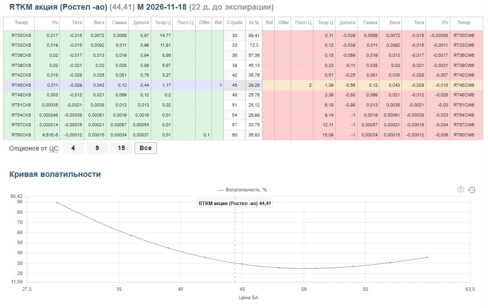Click the 'IV,%' column header

(254, 22)
